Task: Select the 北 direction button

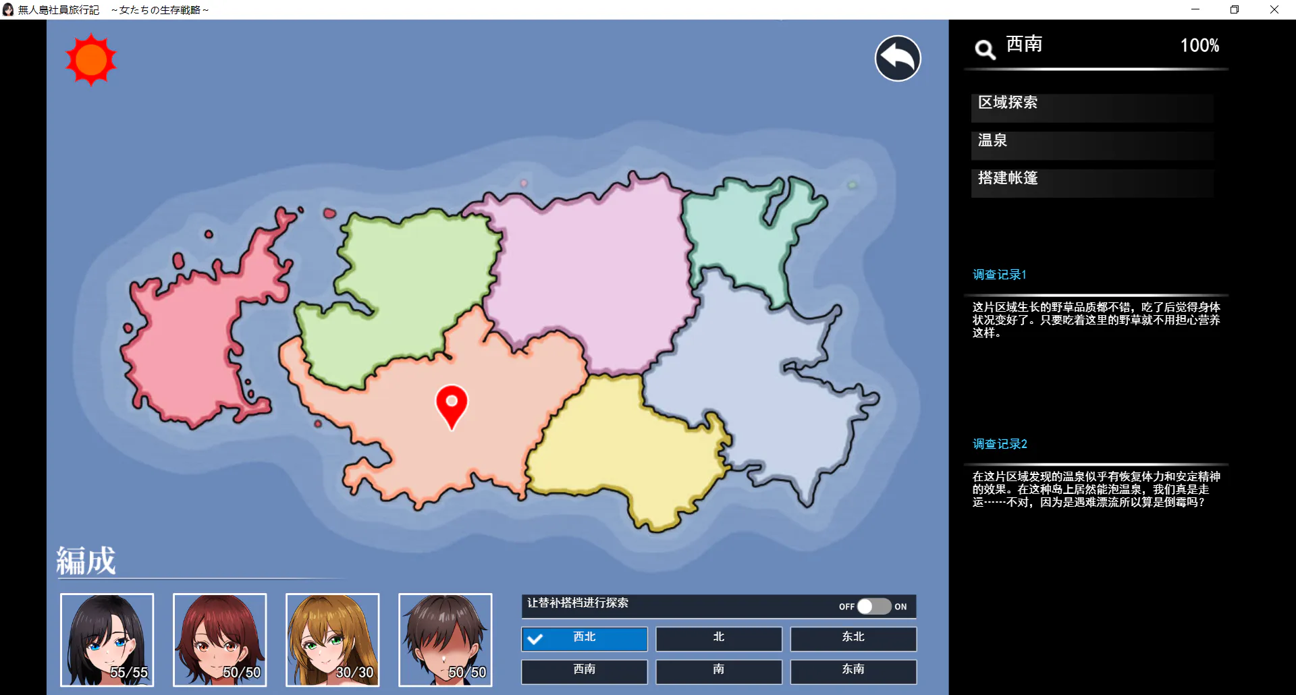Action: tap(718, 638)
